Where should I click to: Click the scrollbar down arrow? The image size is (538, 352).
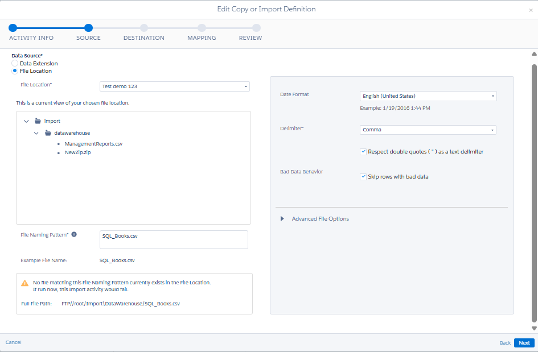tap(534, 328)
